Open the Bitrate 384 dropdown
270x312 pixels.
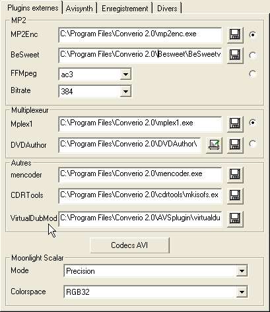125,91
